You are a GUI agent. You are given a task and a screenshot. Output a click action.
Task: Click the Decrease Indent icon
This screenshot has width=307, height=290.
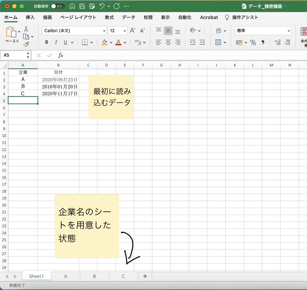click(193, 42)
